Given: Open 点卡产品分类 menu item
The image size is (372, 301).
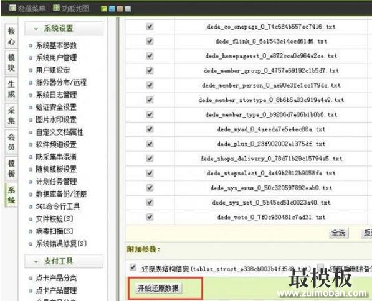Looking at the screenshot, I should [x=56, y=278].
